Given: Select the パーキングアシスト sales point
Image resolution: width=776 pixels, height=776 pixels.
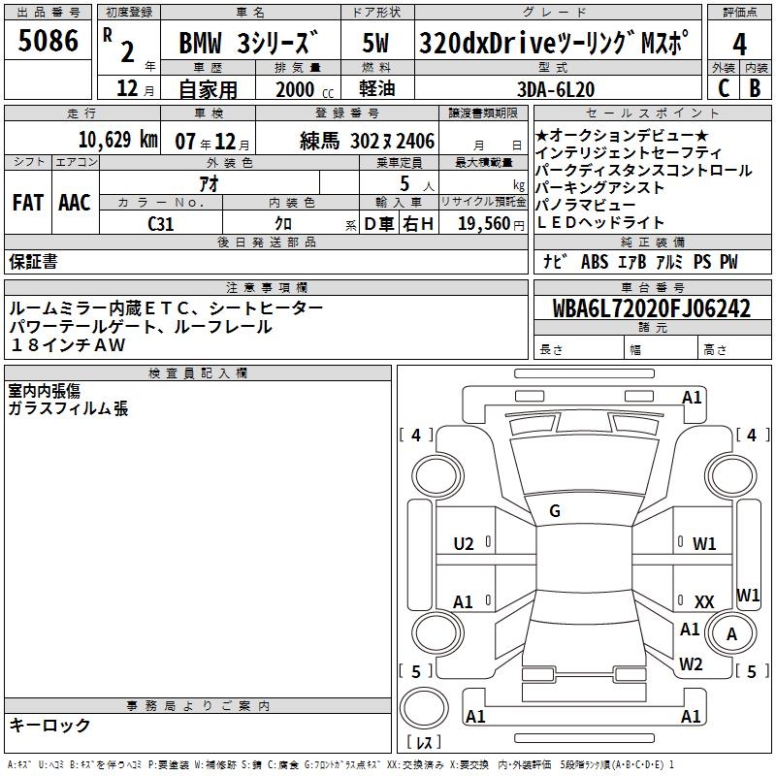Looking at the screenshot, I should click(599, 187).
